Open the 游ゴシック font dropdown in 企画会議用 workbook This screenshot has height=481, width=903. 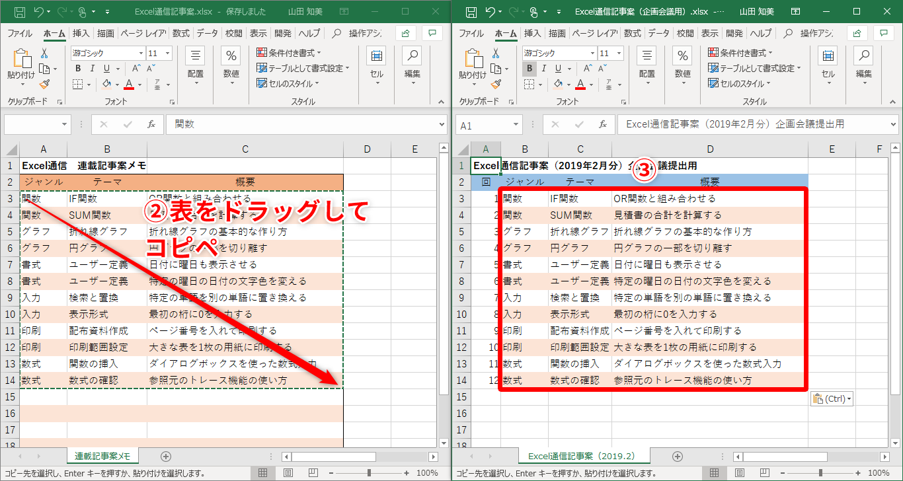(592, 53)
